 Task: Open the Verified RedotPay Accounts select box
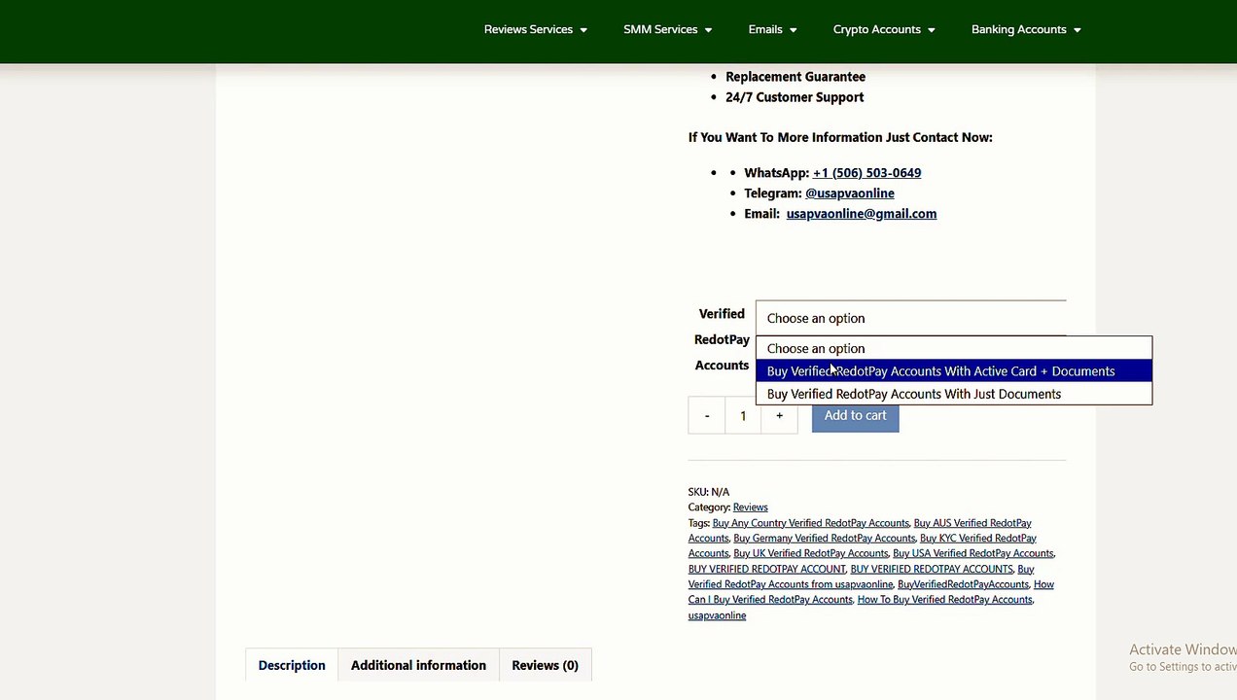point(910,318)
